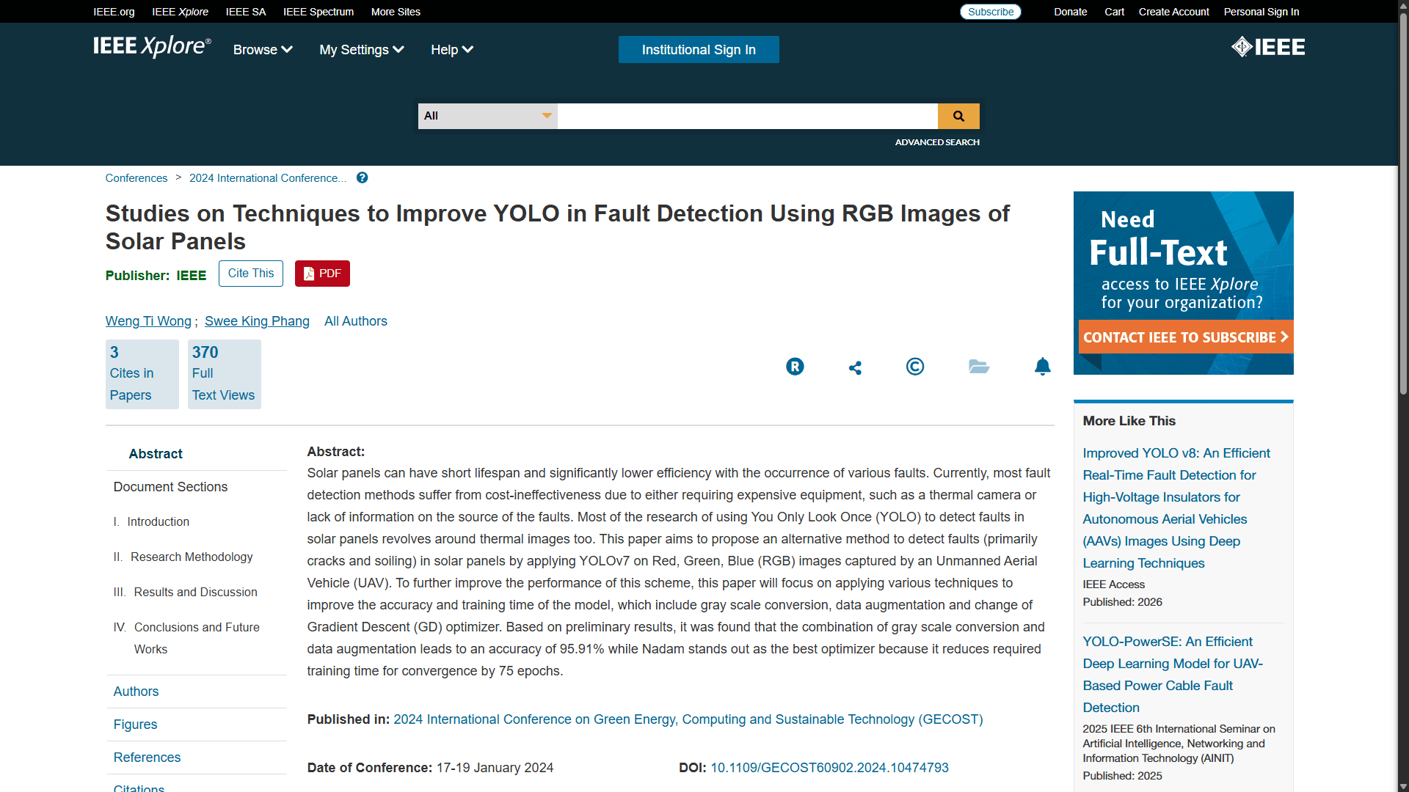Open the IEEE Spectrum top link
The image size is (1409, 792).
click(318, 12)
